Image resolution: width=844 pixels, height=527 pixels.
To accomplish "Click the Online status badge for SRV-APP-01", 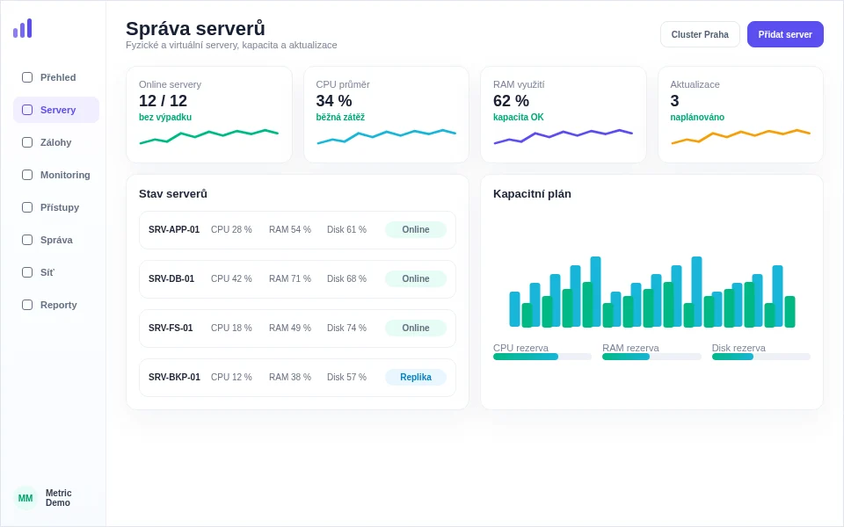I will tap(416, 229).
